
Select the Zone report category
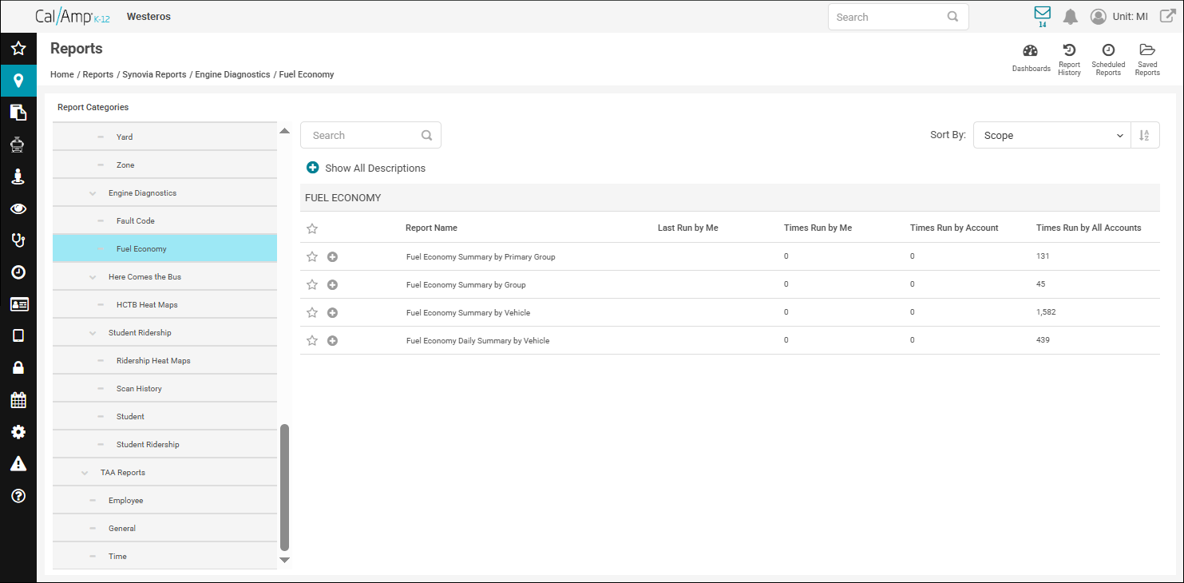(164, 165)
